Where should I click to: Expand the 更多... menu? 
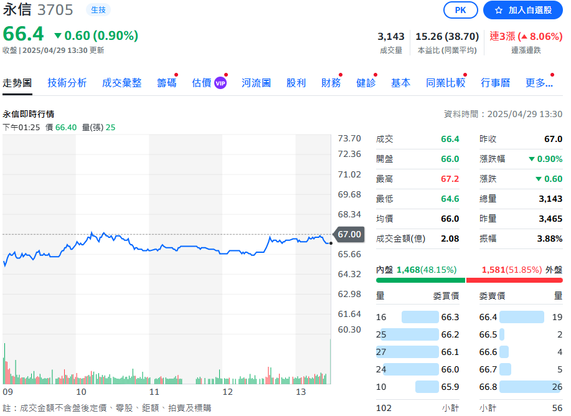[x=539, y=83]
